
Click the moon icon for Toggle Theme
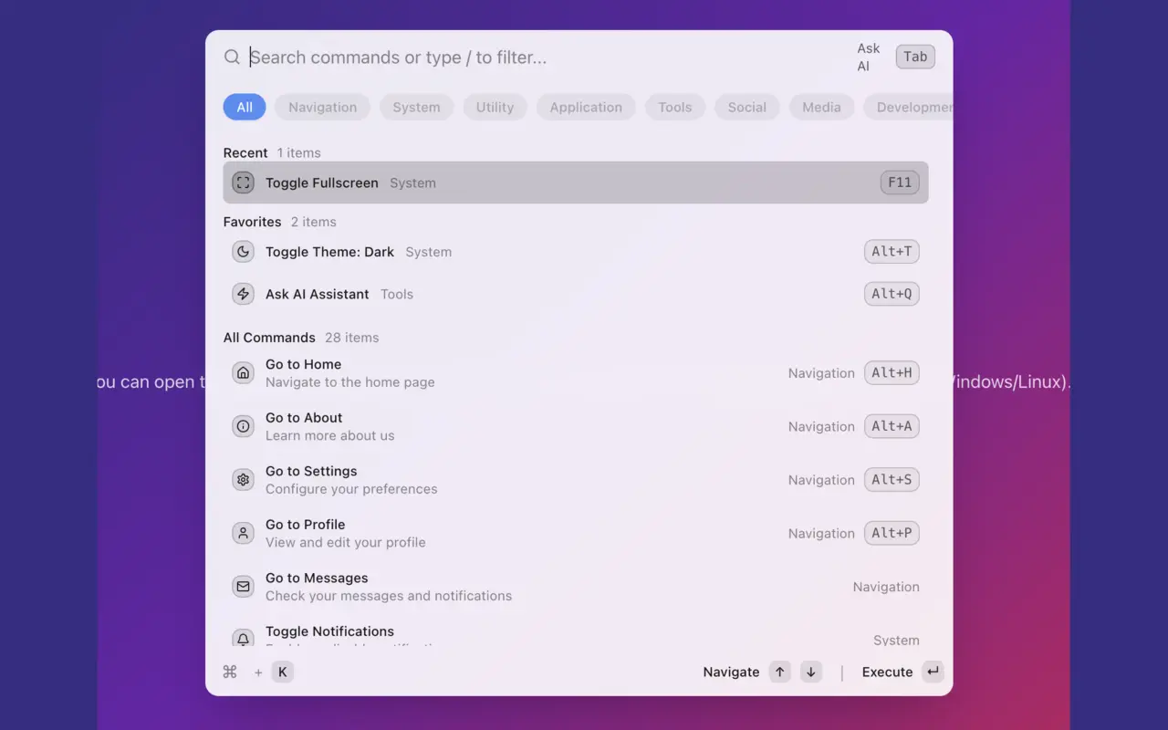(243, 252)
